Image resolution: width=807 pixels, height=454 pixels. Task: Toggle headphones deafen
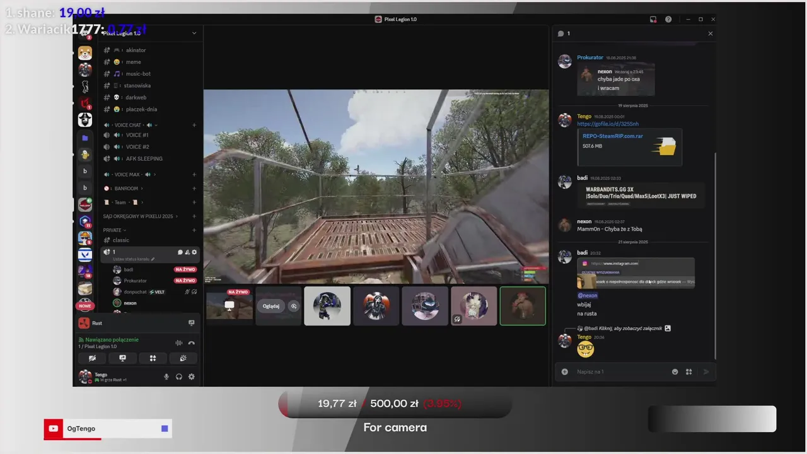pyautogui.click(x=179, y=377)
